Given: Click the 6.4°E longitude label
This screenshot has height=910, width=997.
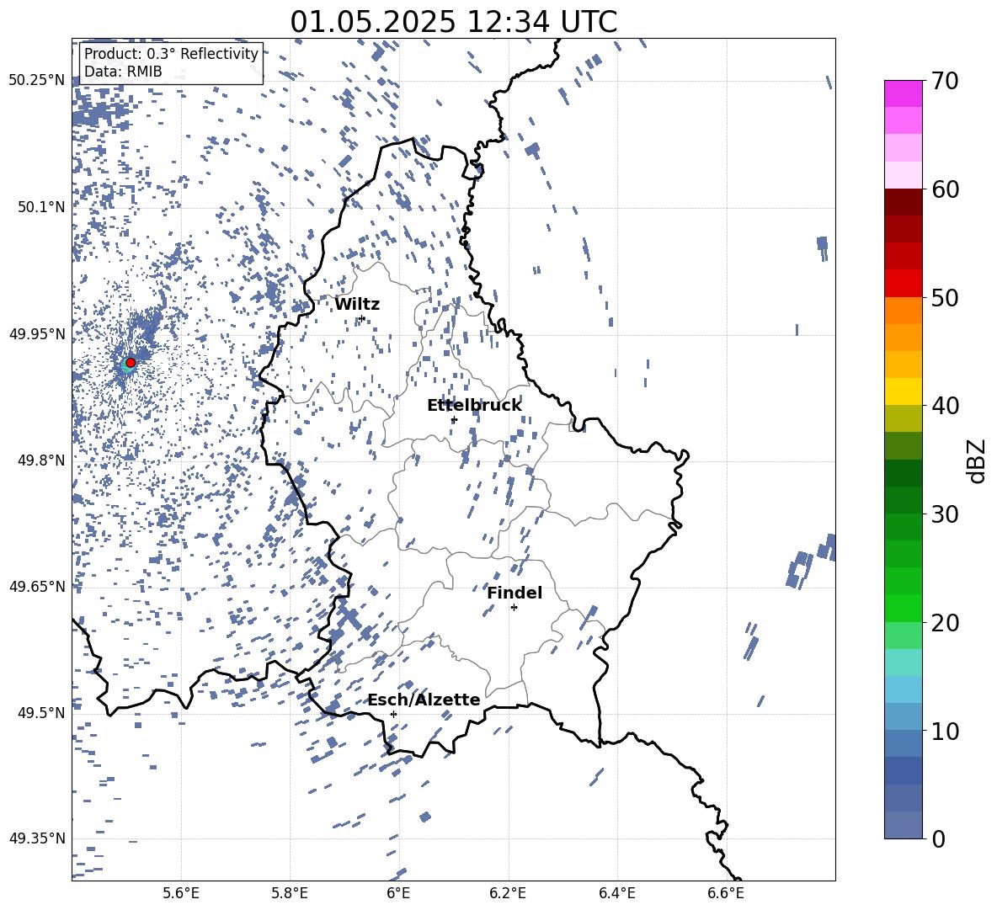Looking at the screenshot, I should point(616,893).
